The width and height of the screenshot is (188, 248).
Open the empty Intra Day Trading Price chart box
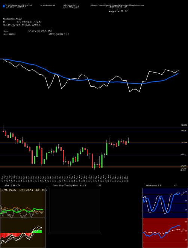point(75,210)
